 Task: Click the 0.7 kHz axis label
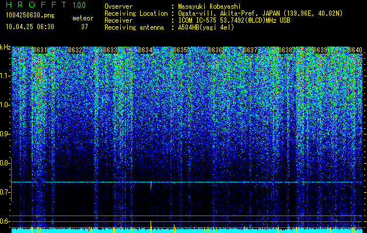5,192
